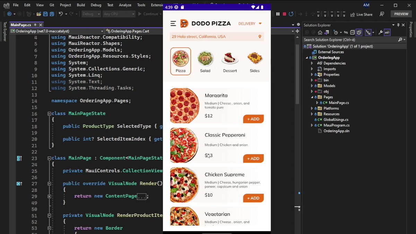Screen dimensions: 416x234
Task: Open the Analyze menu
Action: click(125, 5)
